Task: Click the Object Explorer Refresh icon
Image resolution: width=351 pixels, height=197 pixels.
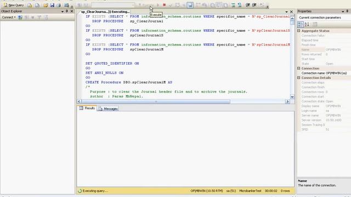Action: tap(46, 17)
